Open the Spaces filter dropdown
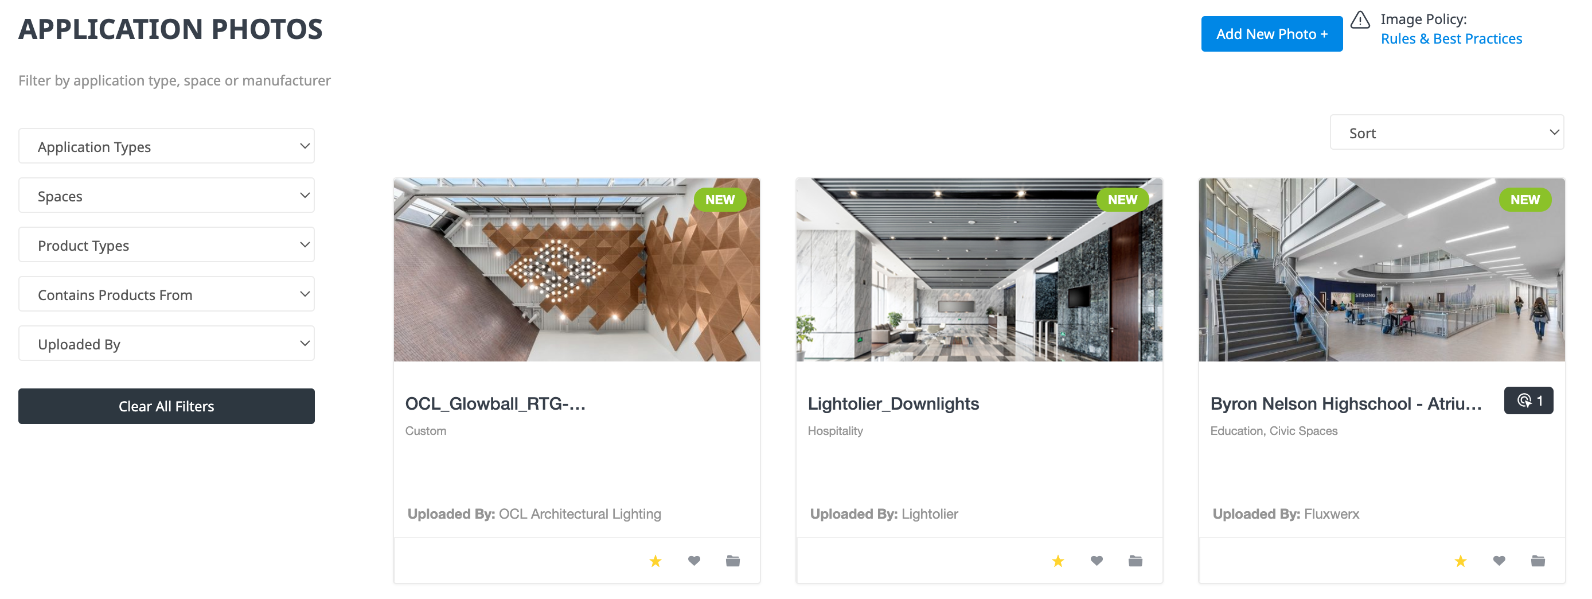The height and width of the screenshot is (599, 1592). click(166, 196)
